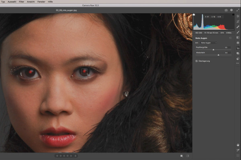241x160 pixels.
Task: Open the Typ menu
Action: [3, 2]
